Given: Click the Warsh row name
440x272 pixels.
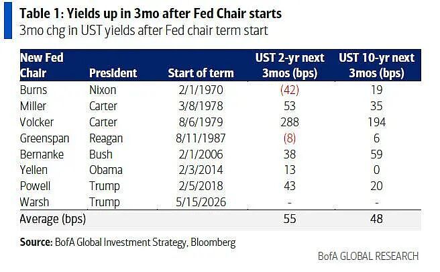Looking at the screenshot, I should point(34,202).
